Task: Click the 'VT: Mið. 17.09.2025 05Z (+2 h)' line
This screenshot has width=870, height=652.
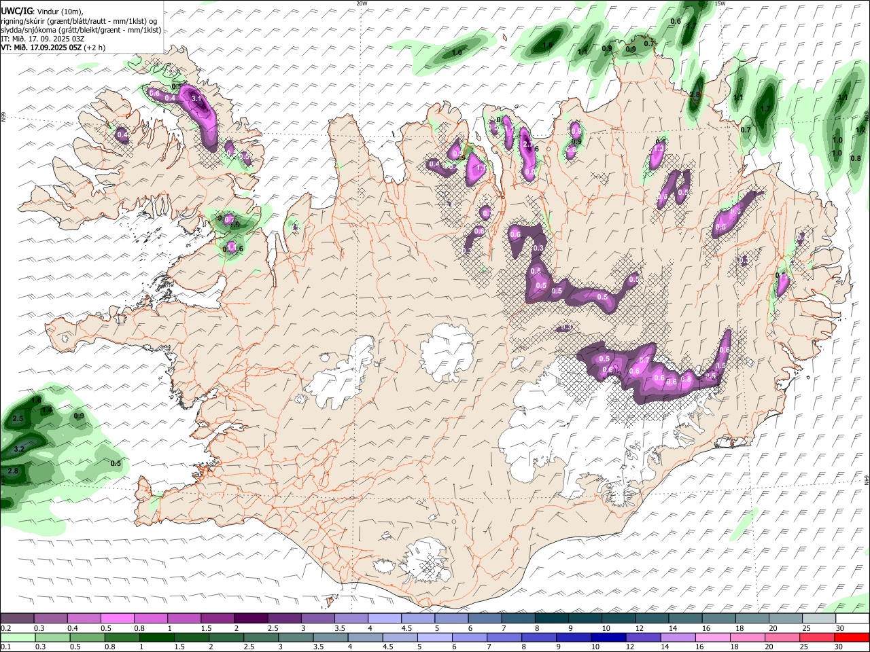Action: click(53, 48)
